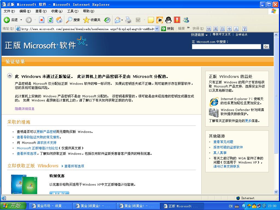
Task: Open 查看导致验证失败的常见情形 link
Action: pos(38,137)
